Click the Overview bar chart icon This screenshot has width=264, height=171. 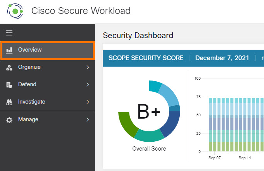(x=9, y=50)
